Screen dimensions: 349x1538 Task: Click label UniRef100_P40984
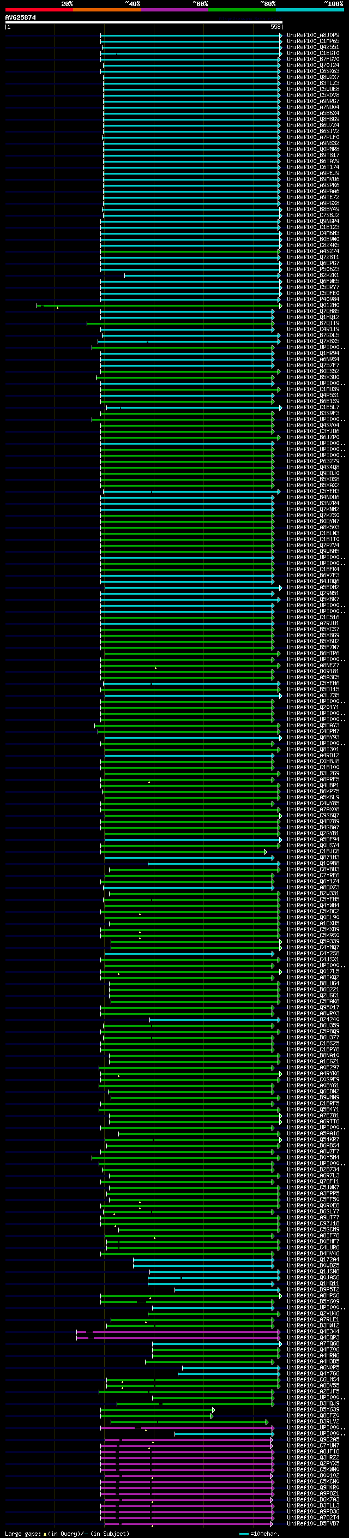[x=313, y=299]
